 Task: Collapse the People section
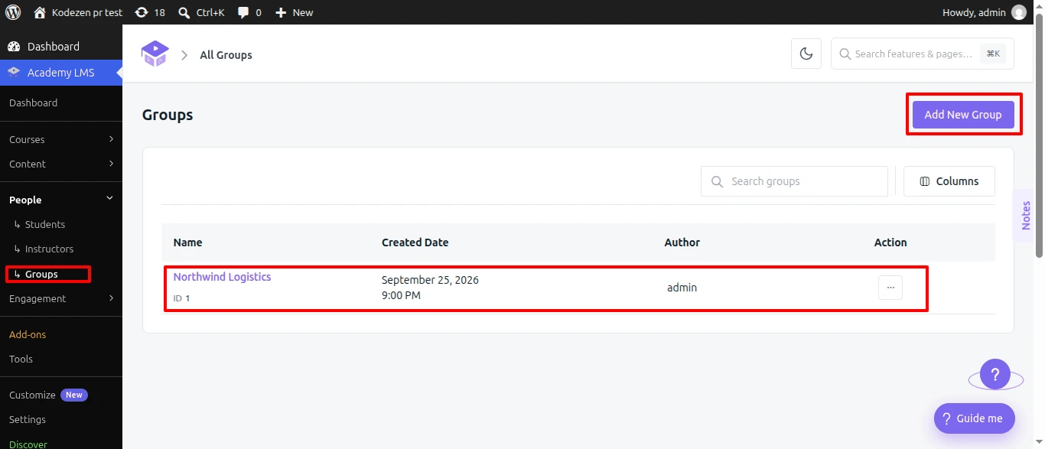tap(61, 200)
